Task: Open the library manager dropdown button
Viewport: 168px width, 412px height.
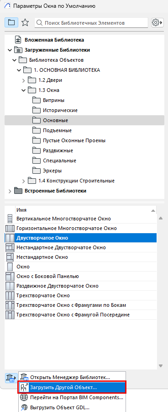Action: (x=11, y=378)
